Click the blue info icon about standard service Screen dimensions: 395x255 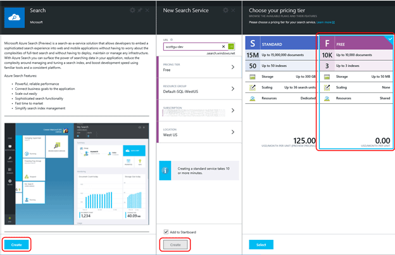pos(165,170)
